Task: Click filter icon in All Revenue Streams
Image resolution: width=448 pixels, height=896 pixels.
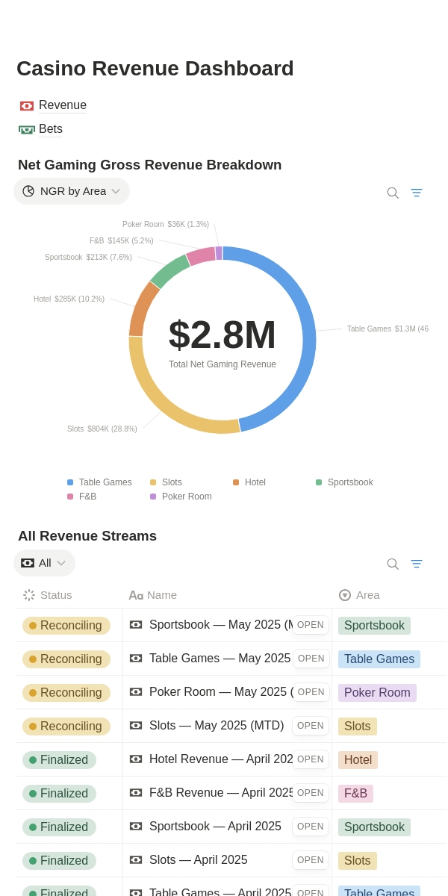Action: [x=417, y=564]
